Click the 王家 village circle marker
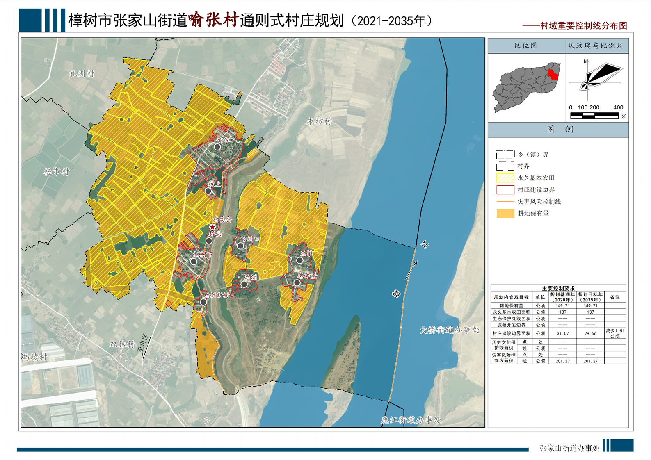 coord(300,260)
